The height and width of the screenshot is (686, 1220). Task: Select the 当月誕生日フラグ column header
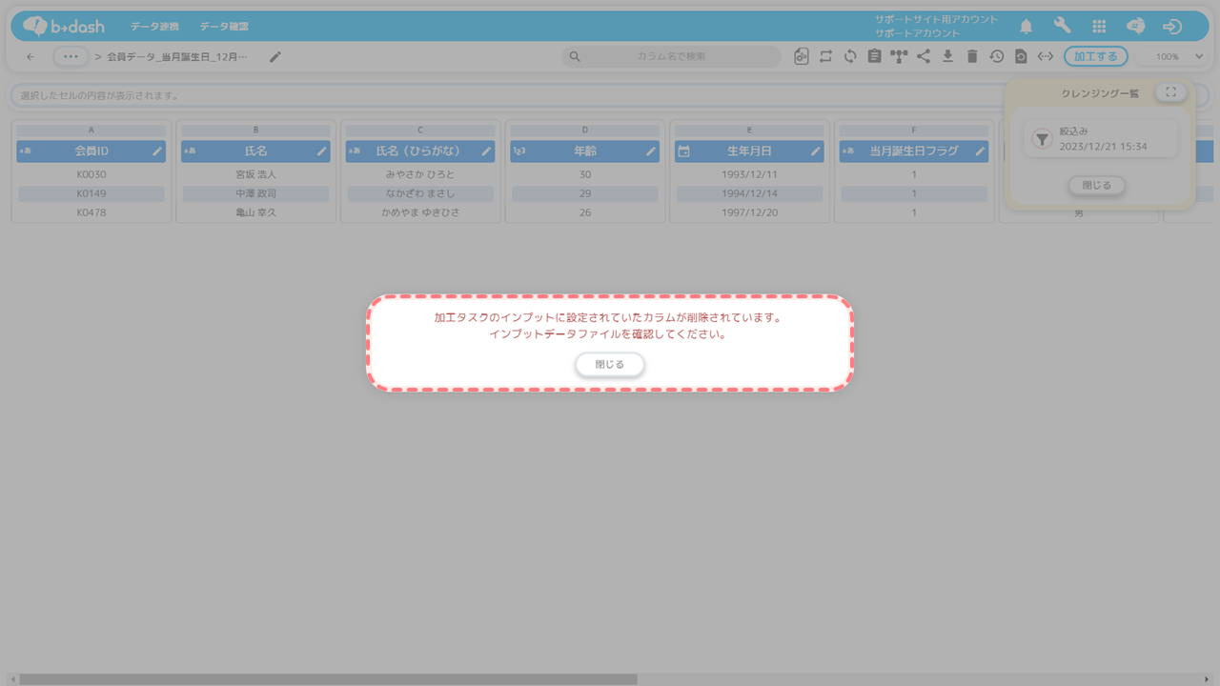coord(914,151)
